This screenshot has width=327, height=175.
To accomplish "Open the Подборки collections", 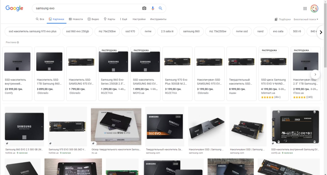I will pos(283,19).
